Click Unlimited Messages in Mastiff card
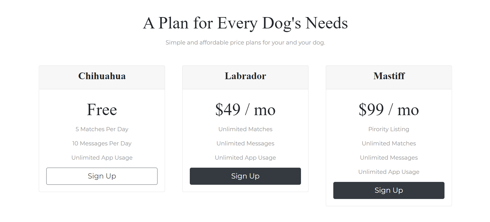The width and height of the screenshot is (490, 222). tap(389, 158)
